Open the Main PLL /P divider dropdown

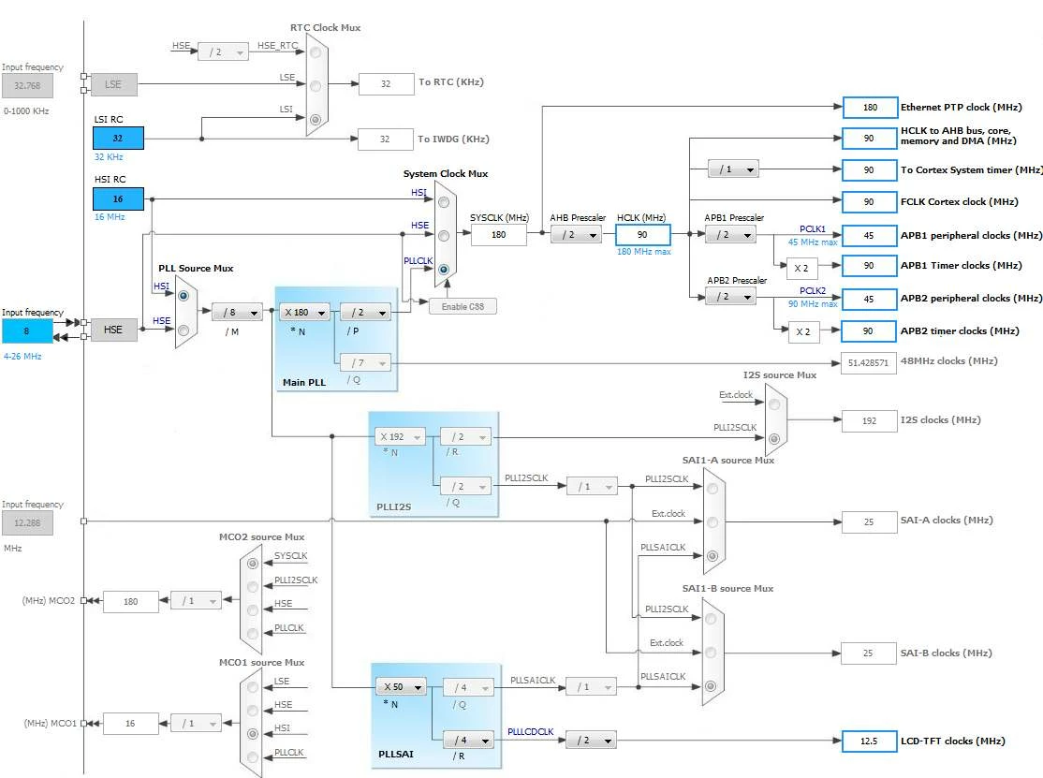[x=365, y=312]
